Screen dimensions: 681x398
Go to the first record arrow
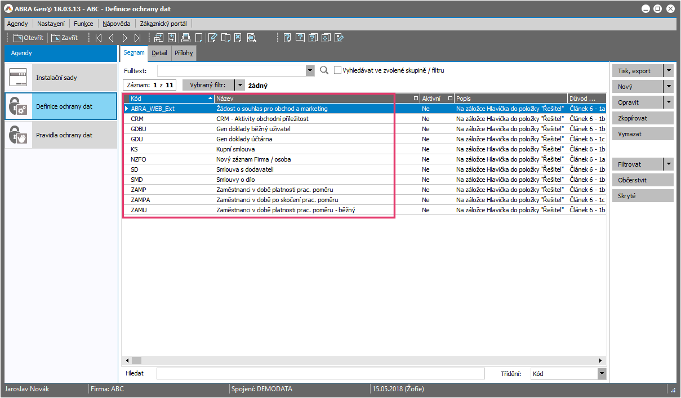pyautogui.click(x=99, y=38)
